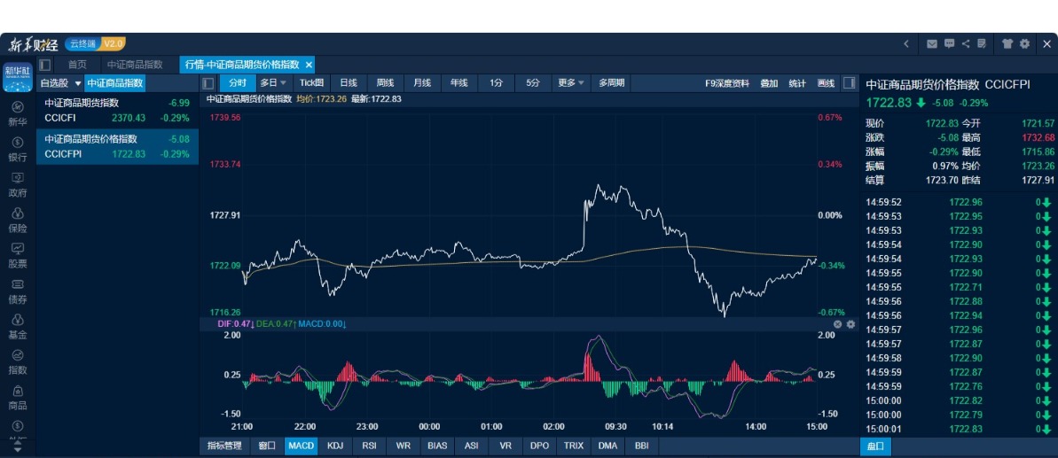
Task: Open the 新华 sidebar section
Action: pos(18,113)
